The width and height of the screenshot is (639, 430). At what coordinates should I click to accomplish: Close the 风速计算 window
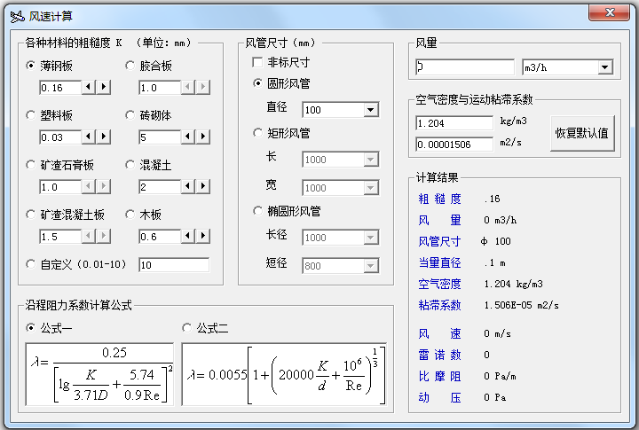pos(610,12)
